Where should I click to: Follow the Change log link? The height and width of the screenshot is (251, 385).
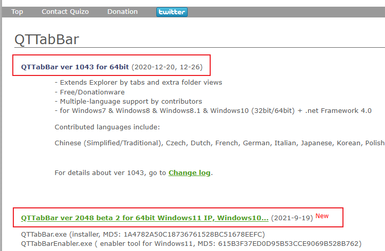[189, 173]
